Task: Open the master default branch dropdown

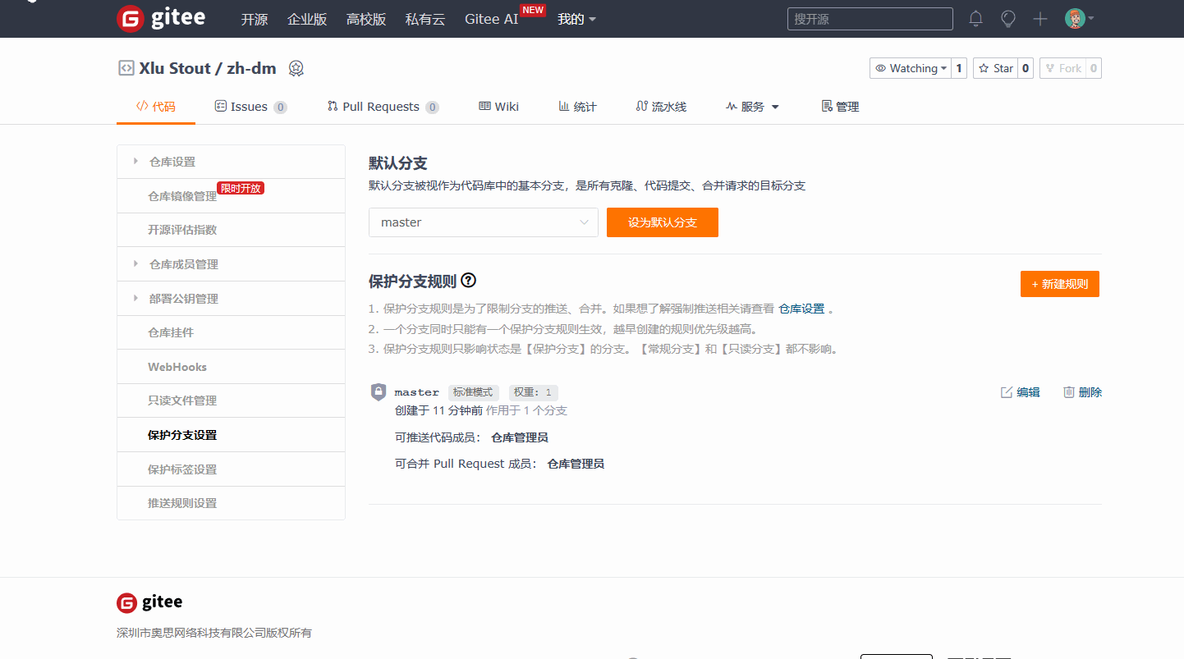Action: point(484,222)
